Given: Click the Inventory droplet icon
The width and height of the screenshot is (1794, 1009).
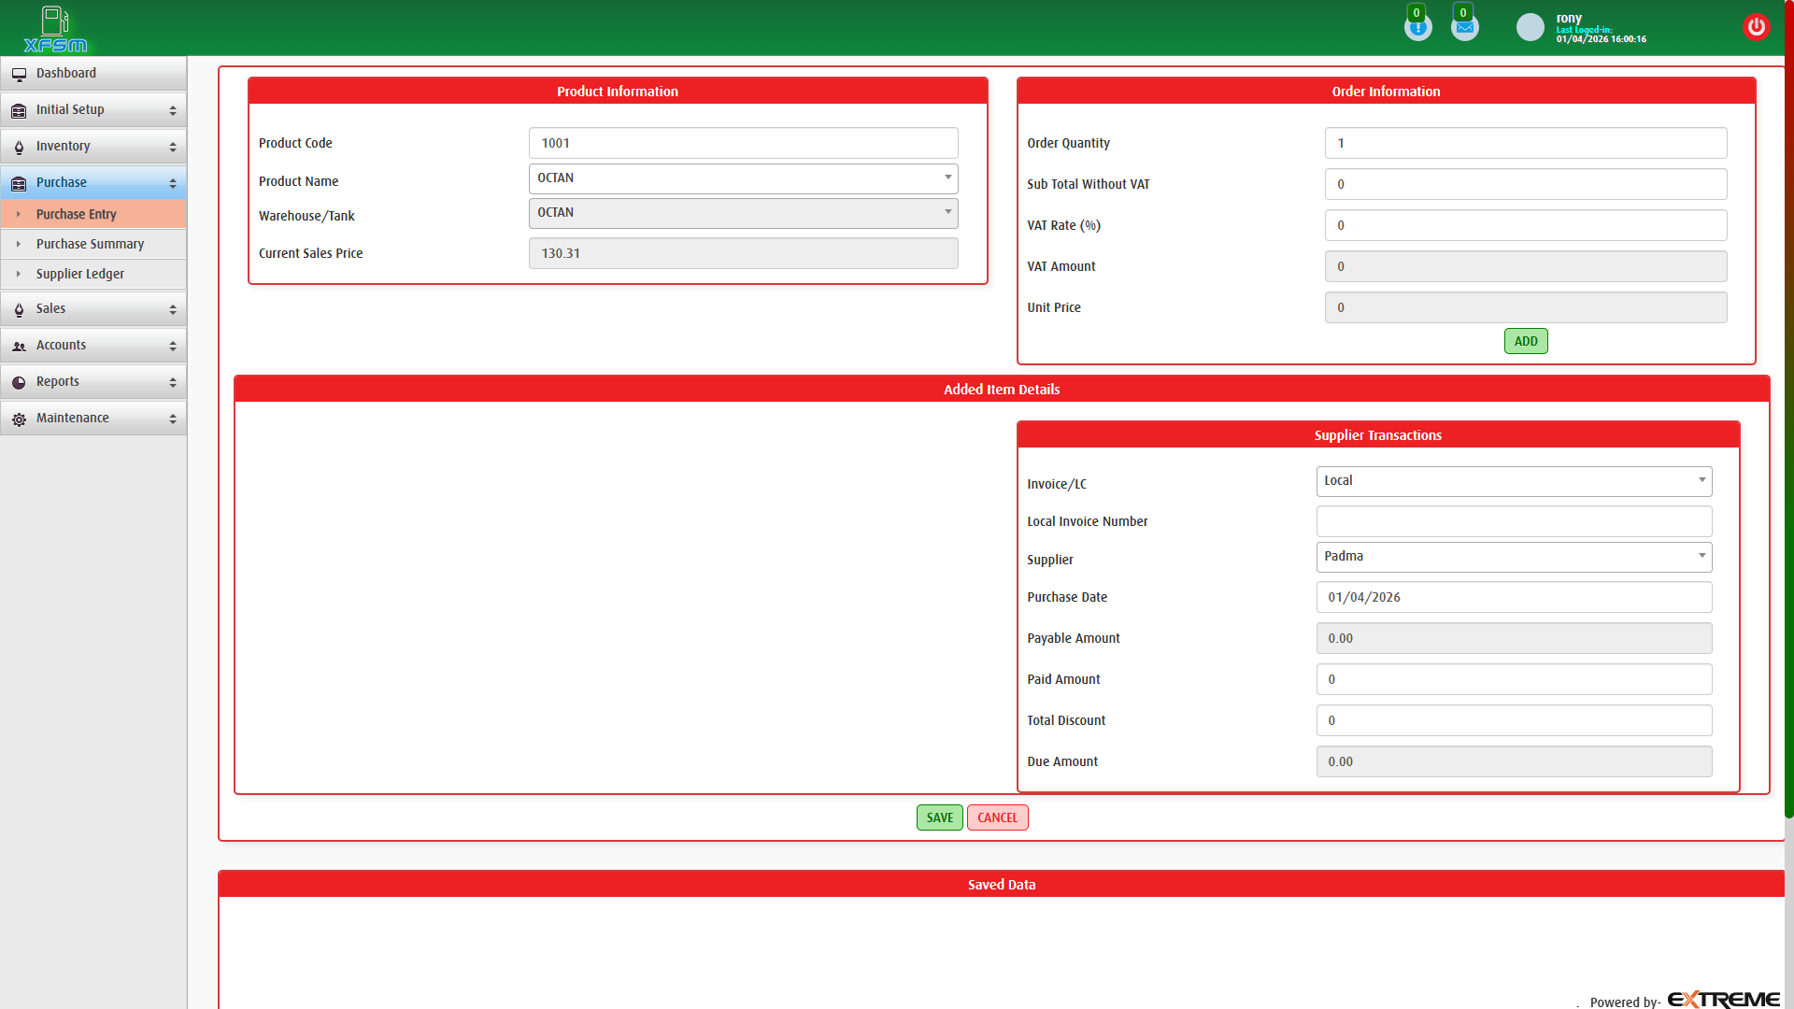Looking at the screenshot, I should (19, 146).
